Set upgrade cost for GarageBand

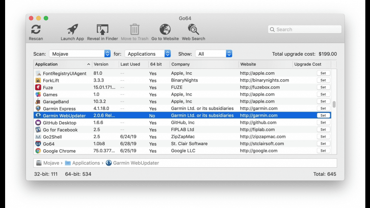[x=323, y=101]
